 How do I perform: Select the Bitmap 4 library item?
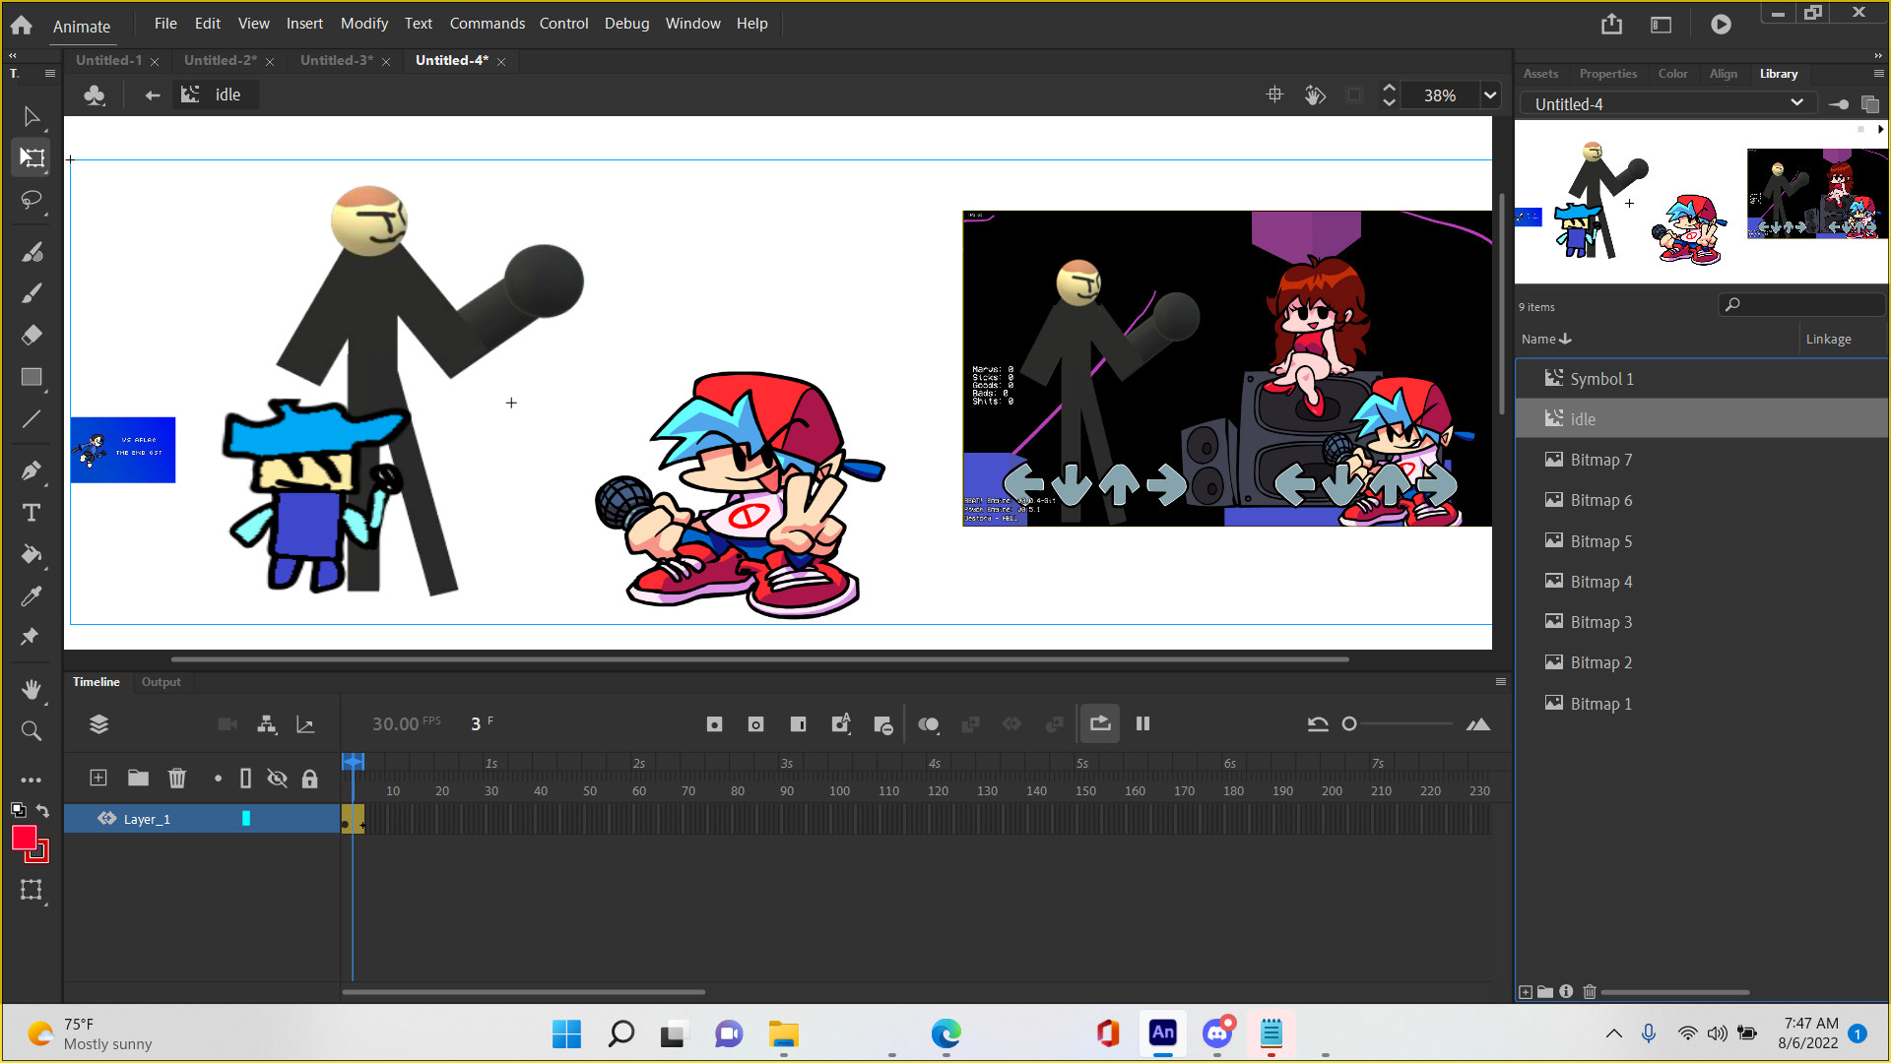[x=1600, y=582]
